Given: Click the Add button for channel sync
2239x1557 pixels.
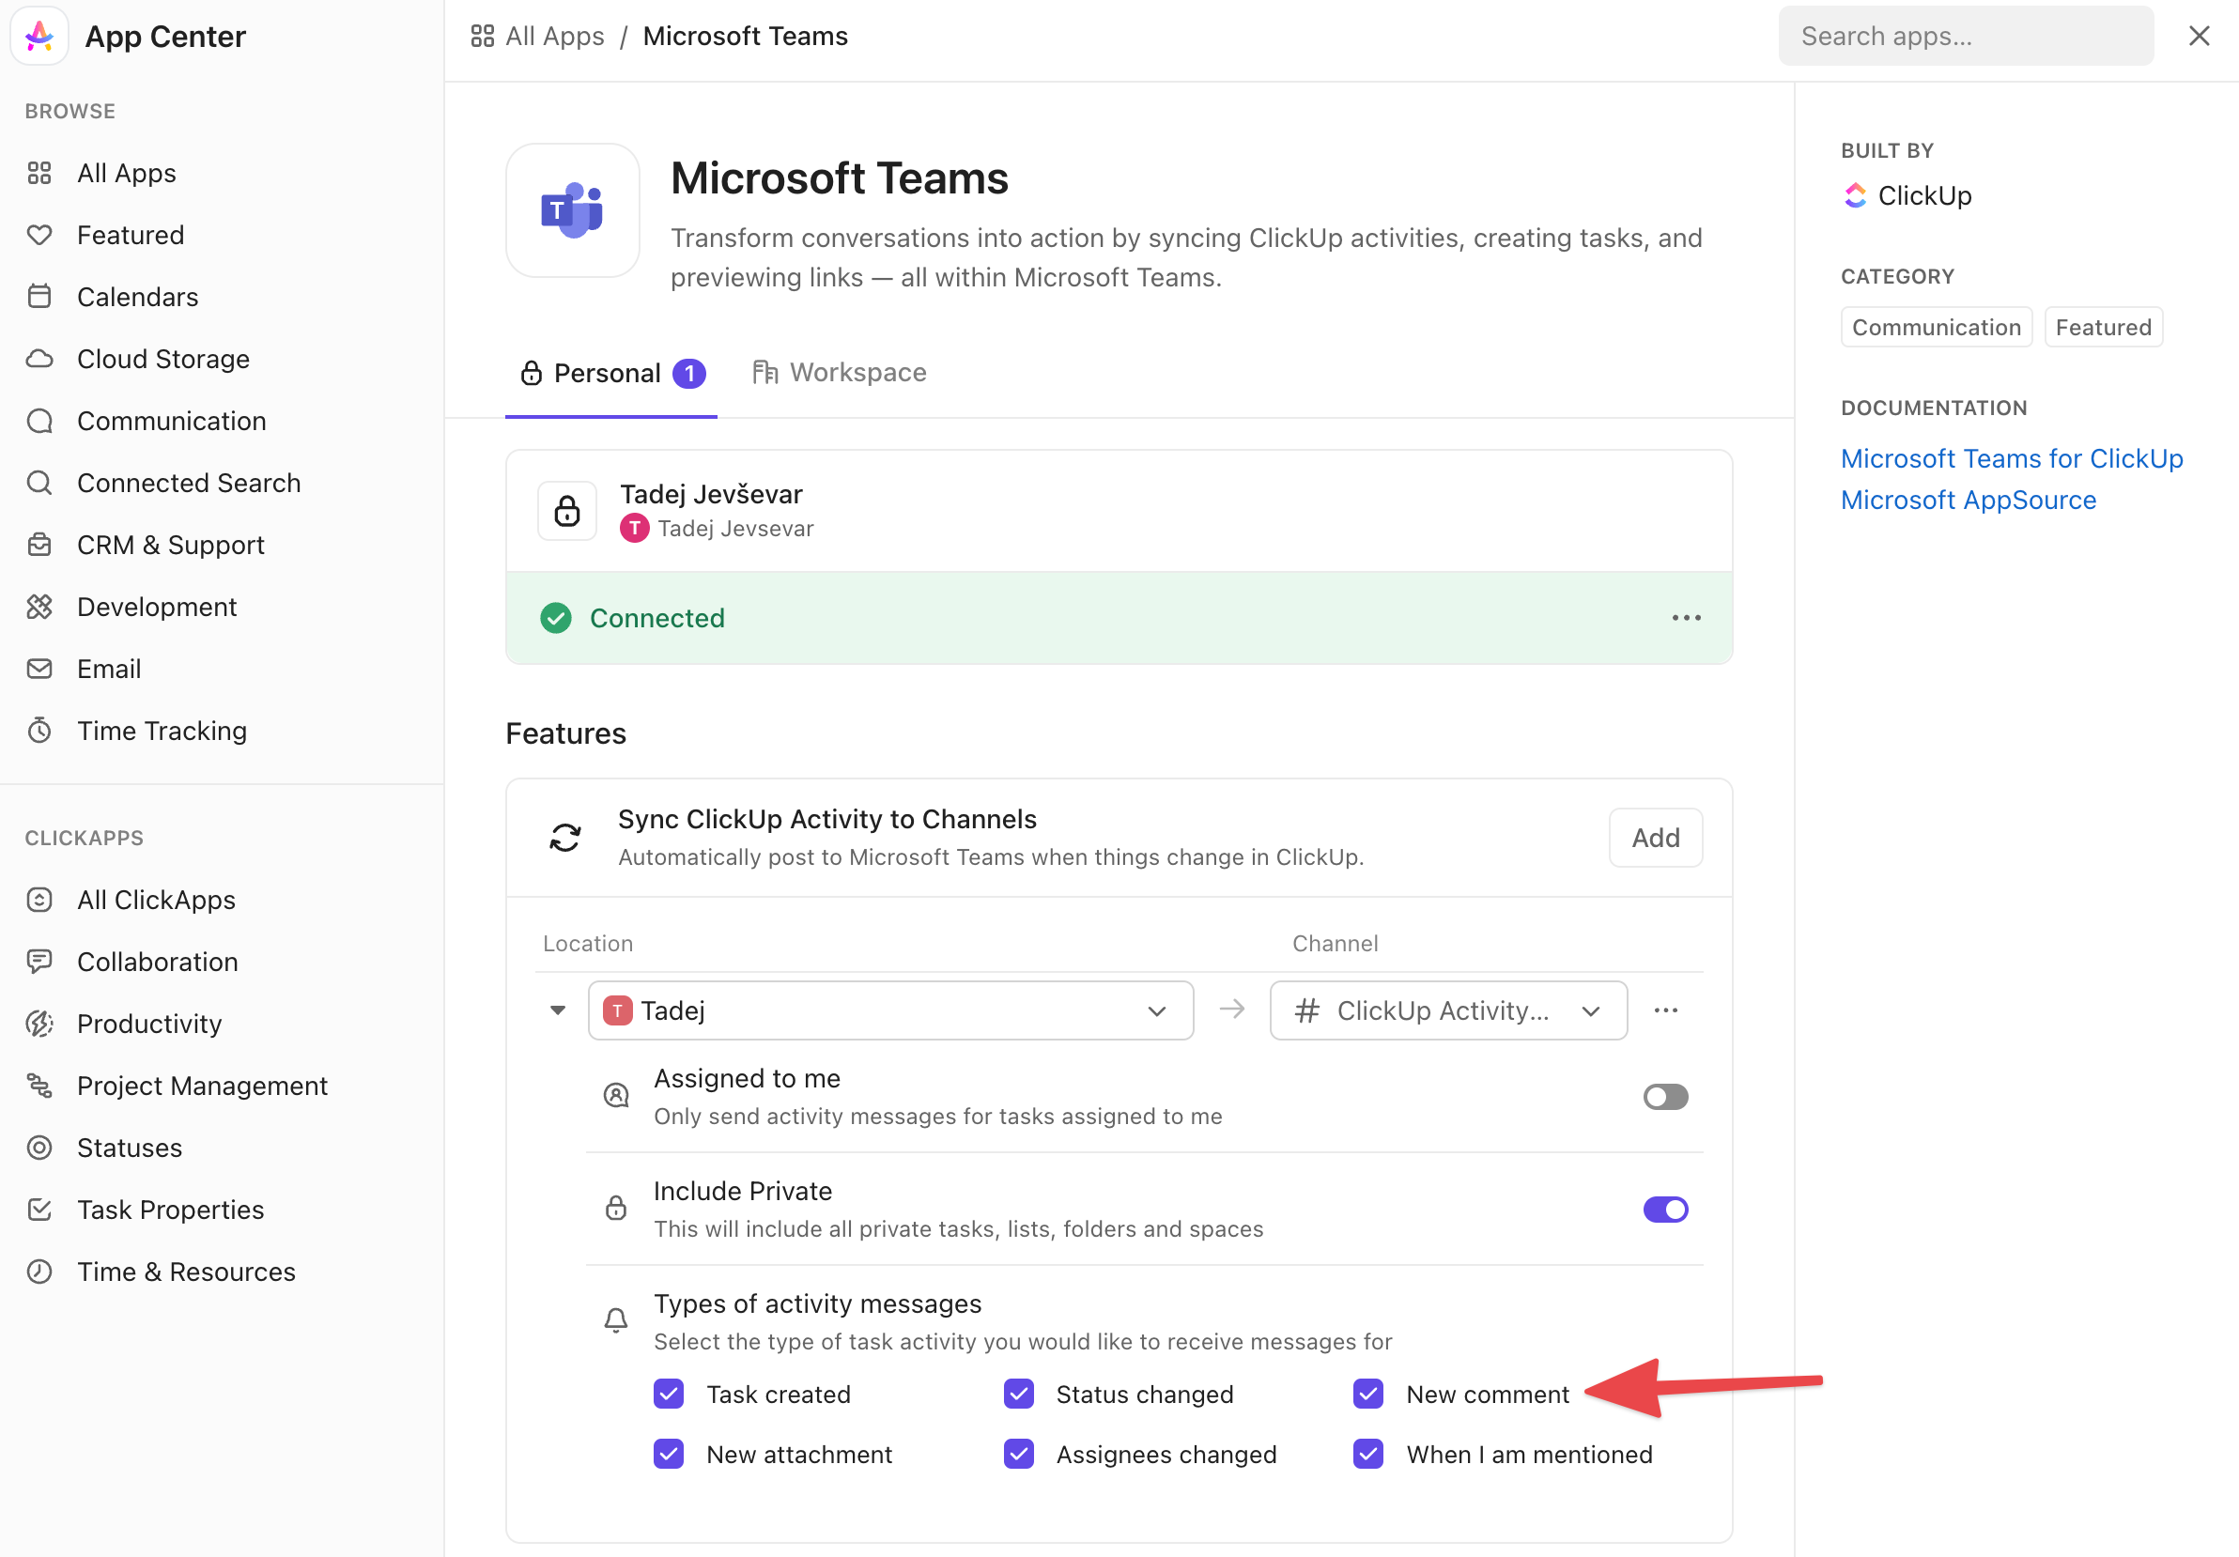Looking at the screenshot, I should tap(1655, 838).
